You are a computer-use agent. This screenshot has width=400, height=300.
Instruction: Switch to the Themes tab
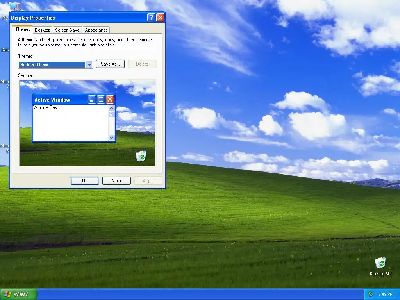23,29
